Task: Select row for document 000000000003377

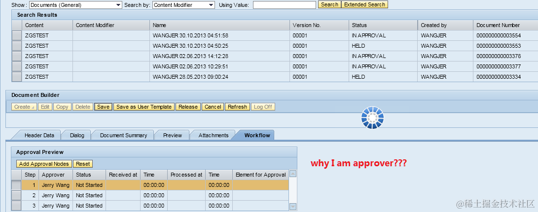Action: (x=17, y=66)
